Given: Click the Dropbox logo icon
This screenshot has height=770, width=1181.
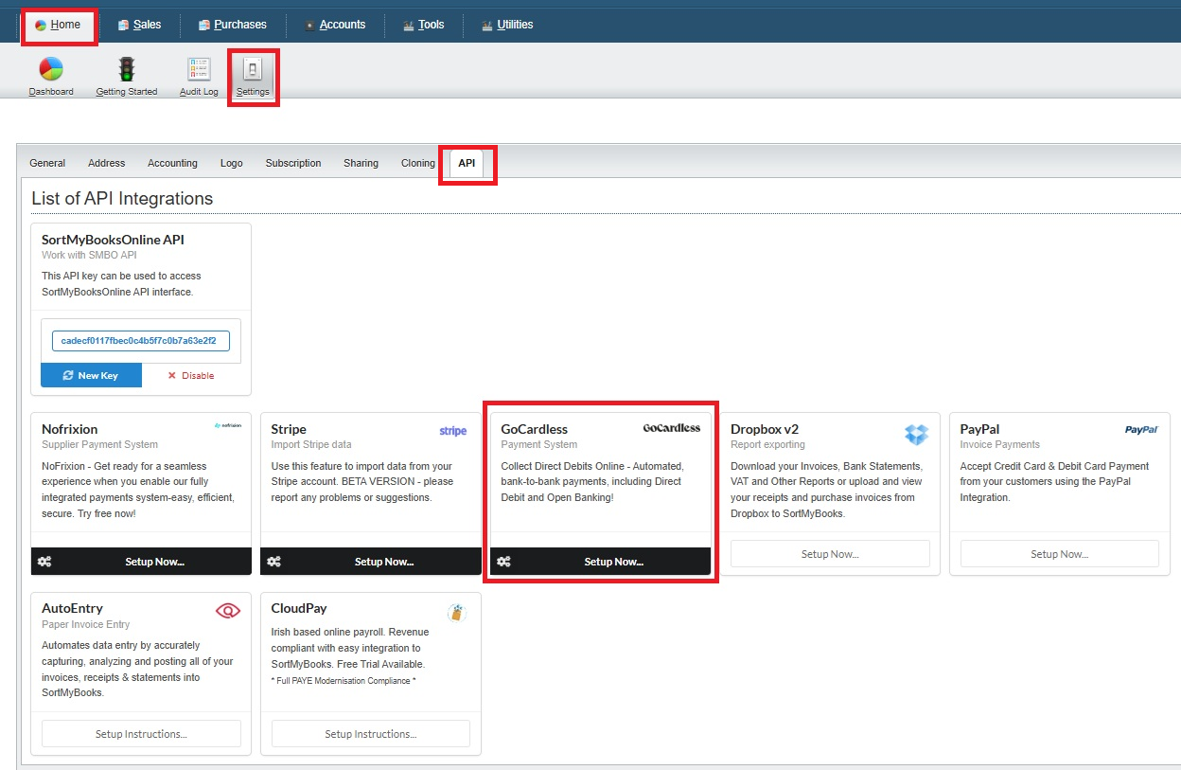Looking at the screenshot, I should click(x=916, y=434).
